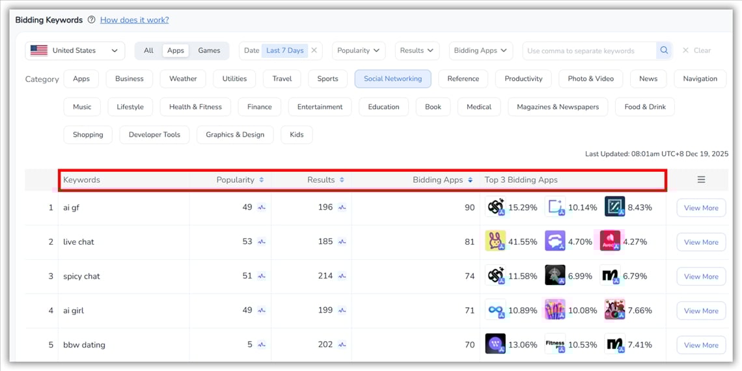
Task: Click View More for ai gf row
Action: [x=701, y=208]
